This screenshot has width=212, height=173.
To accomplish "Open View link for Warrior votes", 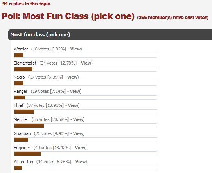I will [x=75, y=49].
